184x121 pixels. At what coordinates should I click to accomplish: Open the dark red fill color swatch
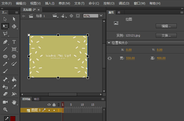[13, 119]
